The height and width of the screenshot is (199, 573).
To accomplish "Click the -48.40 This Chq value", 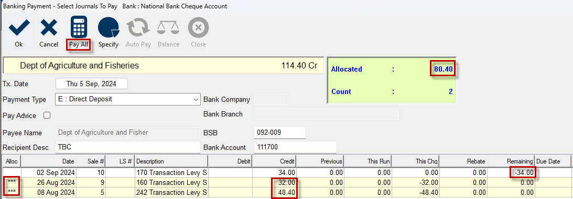I will coord(428,192).
